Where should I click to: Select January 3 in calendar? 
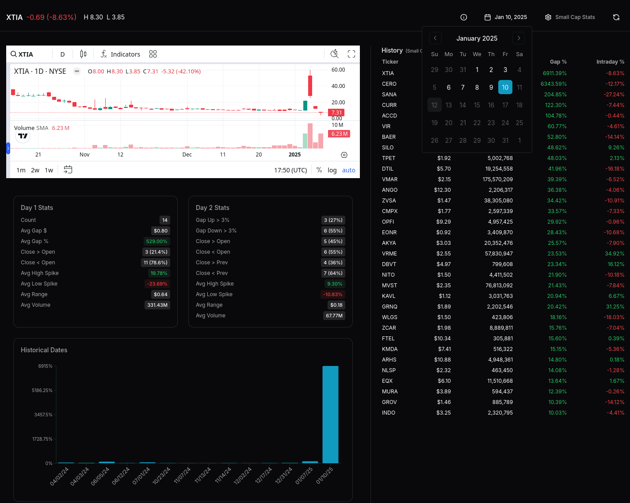click(x=505, y=70)
